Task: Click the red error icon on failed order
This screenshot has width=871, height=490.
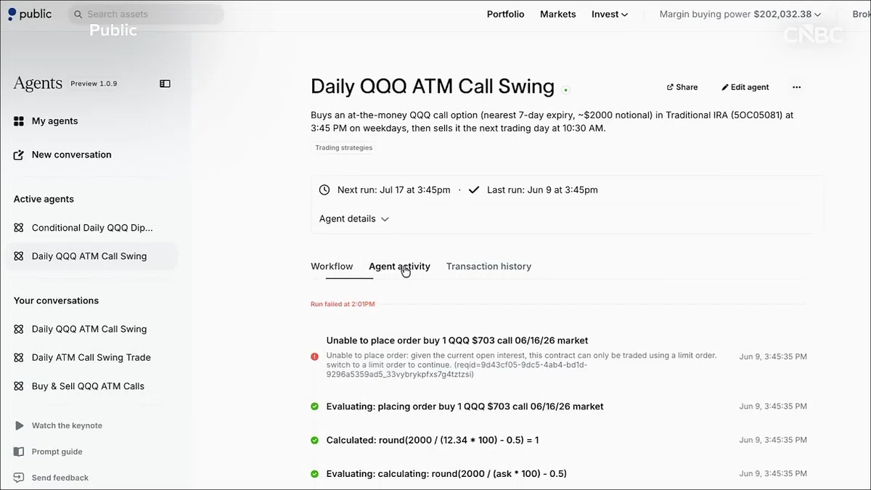Action: tap(314, 357)
